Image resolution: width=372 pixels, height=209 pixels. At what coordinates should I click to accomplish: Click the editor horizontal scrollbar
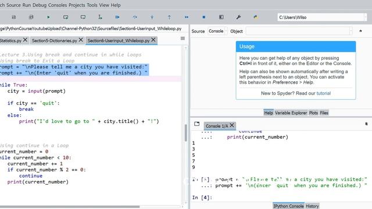(x=70, y=207)
